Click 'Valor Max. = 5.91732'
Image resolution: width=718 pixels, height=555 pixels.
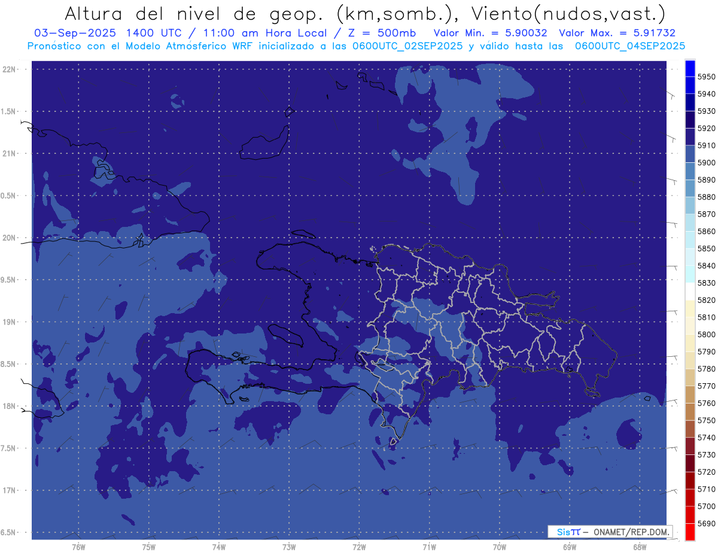[617, 34]
